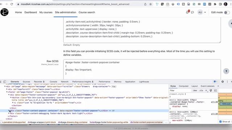The height and width of the screenshot is (130, 232).
Task: Toggle the Show all checkbox
Action: (x=220, y=122)
